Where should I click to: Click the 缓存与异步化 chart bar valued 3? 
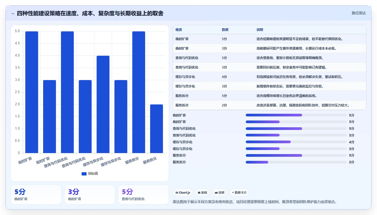pos(121,116)
